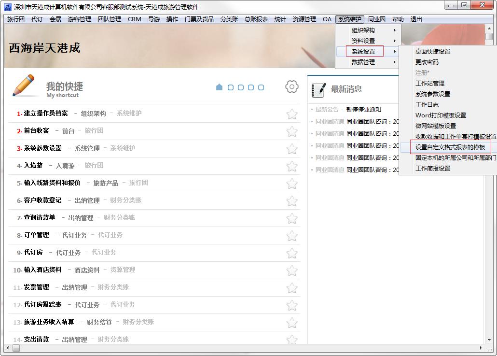This screenshot has height=356, width=497.
Task: Select the last shortcut page dot
Action: pos(261,87)
